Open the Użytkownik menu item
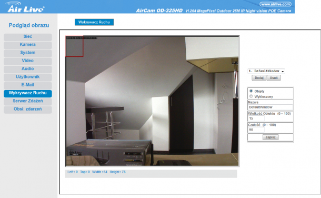Viewport: 321px width, 198px height. pyautogui.click(x=28, y=77)
